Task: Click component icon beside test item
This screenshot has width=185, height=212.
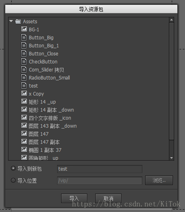Action: pyautogui.click(x=24, y=86)
